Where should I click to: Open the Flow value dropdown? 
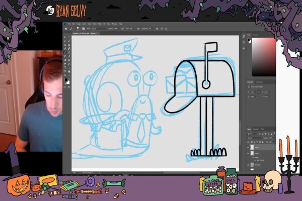pos(134,29)
